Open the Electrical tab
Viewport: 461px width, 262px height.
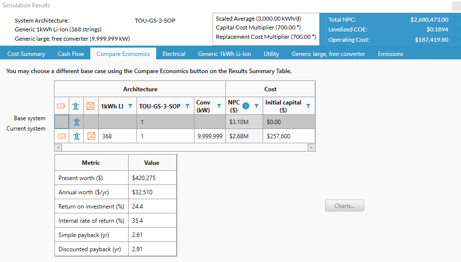[174, 54]
